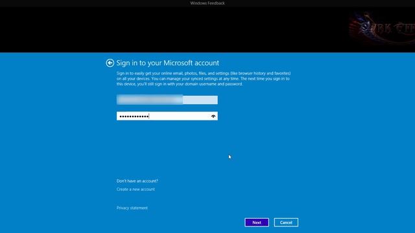Select the 'Don't have an account?' text
The image size is (415, 233).
(x=137, y=181)
